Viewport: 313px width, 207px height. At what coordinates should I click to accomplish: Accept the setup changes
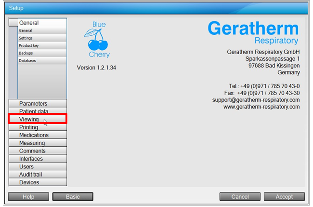[284, 196]
